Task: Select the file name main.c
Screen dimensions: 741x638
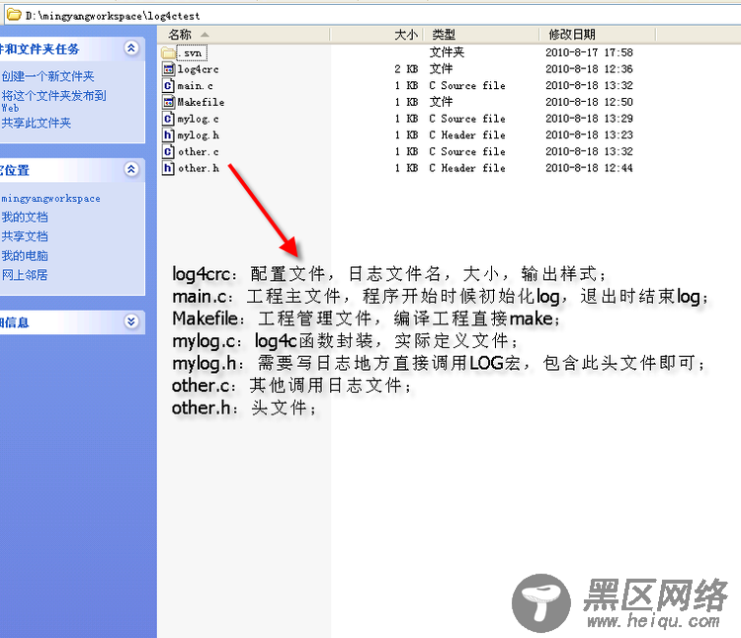Action: (x=196, y=86)
